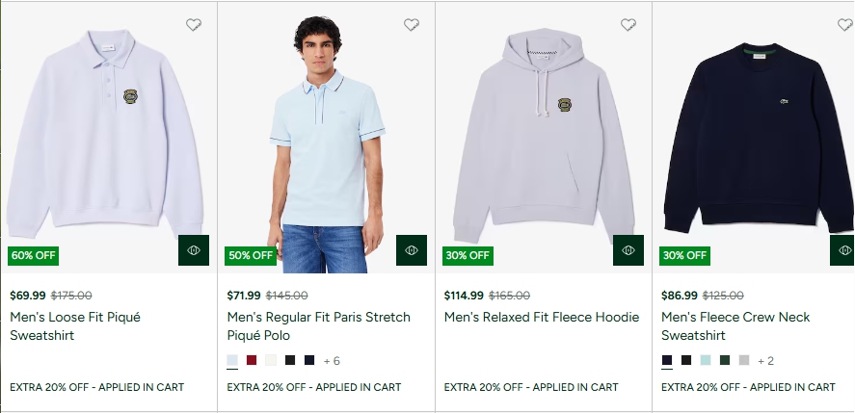Screen dimensions: 855x413
Task: Show +2 more colors for Crew Neck Sweatshirt
Action: pyautogui.click(x=765, y=361)
